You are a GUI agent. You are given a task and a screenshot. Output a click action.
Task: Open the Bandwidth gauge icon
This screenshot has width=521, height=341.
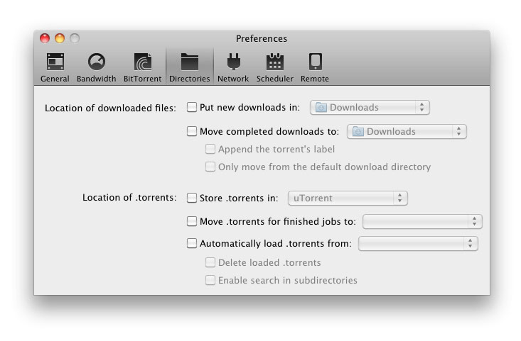coord(96,62)
